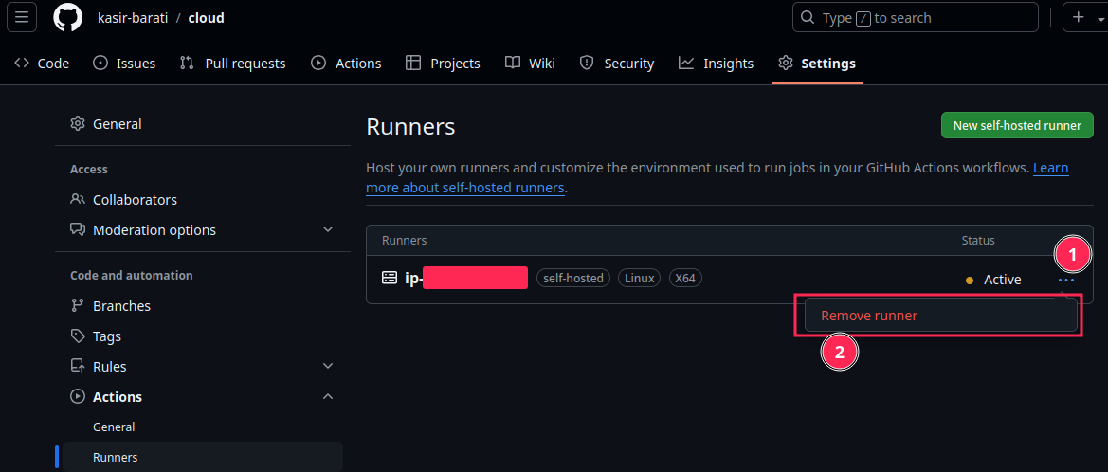Click the Linux label
Viewport: 1108px width, 472px height.
[x=640, y=279]
